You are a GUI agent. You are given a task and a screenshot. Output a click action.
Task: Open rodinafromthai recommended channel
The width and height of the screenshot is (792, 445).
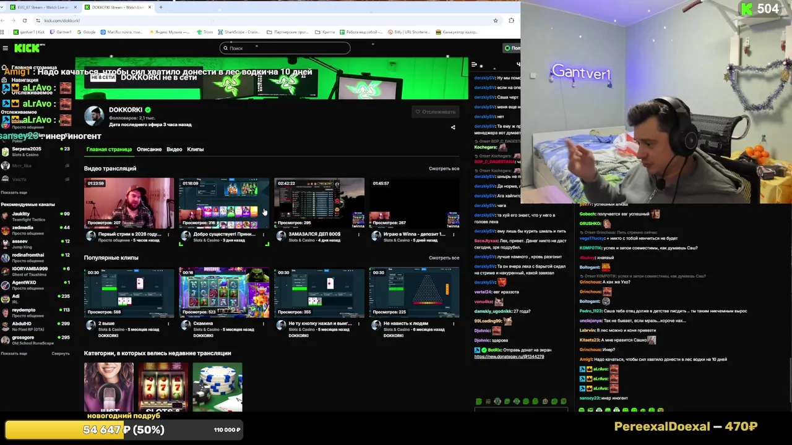(35, 257)
